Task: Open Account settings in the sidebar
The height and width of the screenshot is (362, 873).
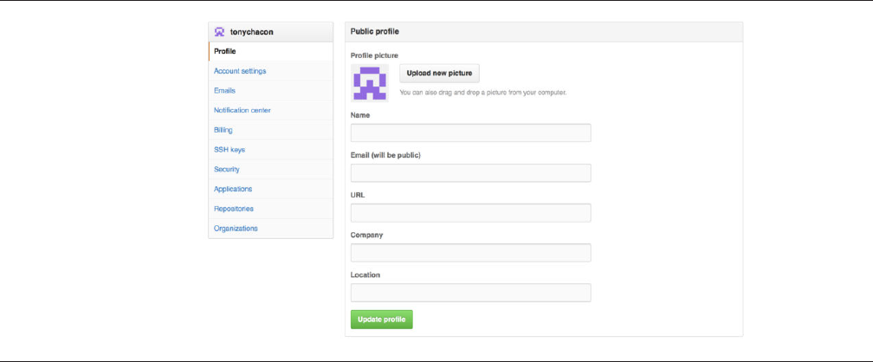Action: point(240,71)
